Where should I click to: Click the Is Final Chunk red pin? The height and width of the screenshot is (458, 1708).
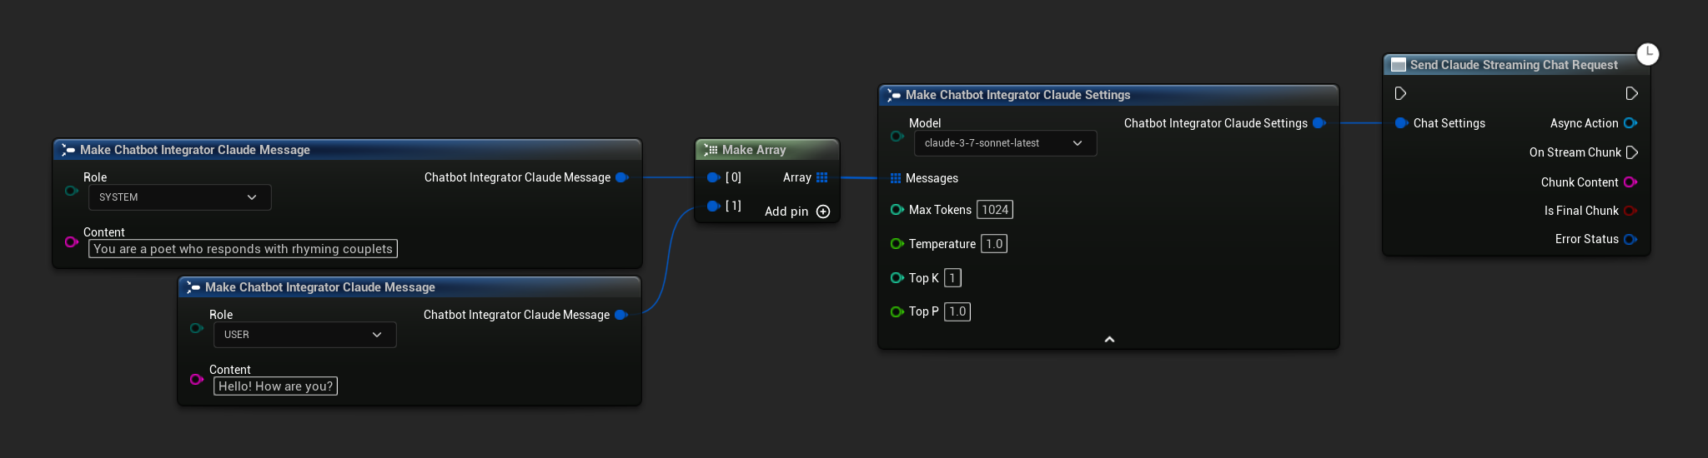pos(1630,211)
